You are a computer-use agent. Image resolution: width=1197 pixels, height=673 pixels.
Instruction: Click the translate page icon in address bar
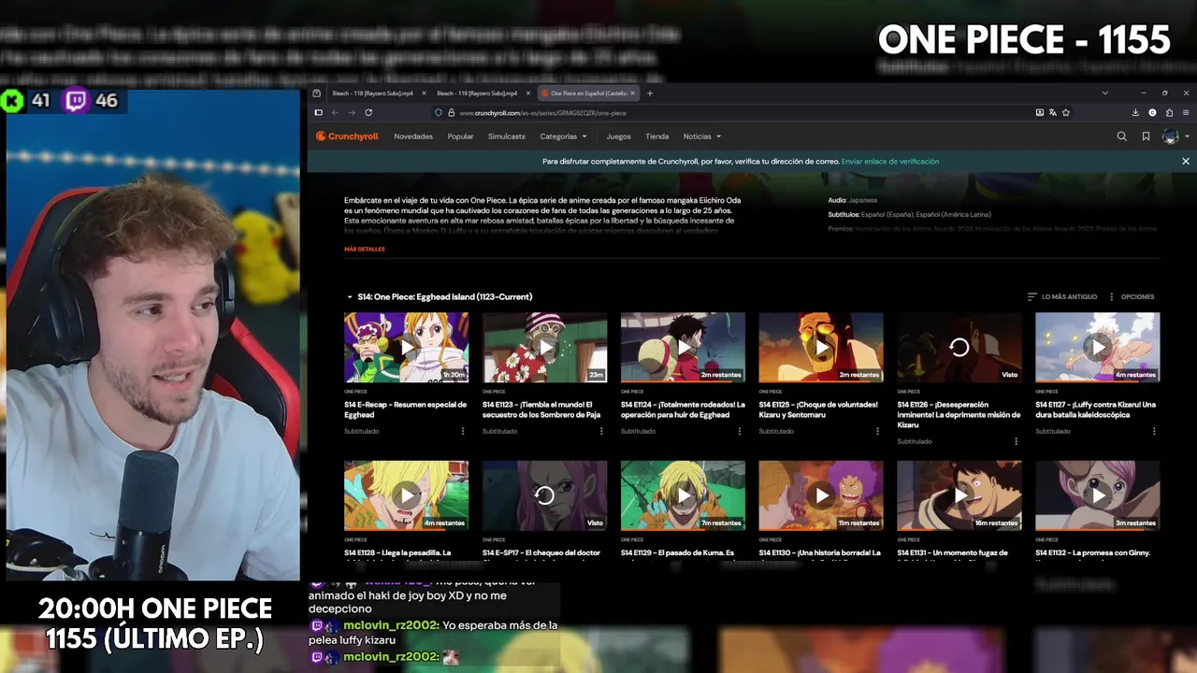pos(1053,112)
